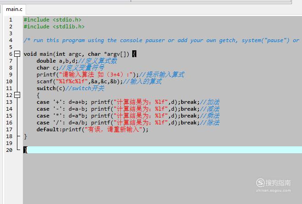
Task: Click the case '/' division line
Action: click(x=128, y=123)
